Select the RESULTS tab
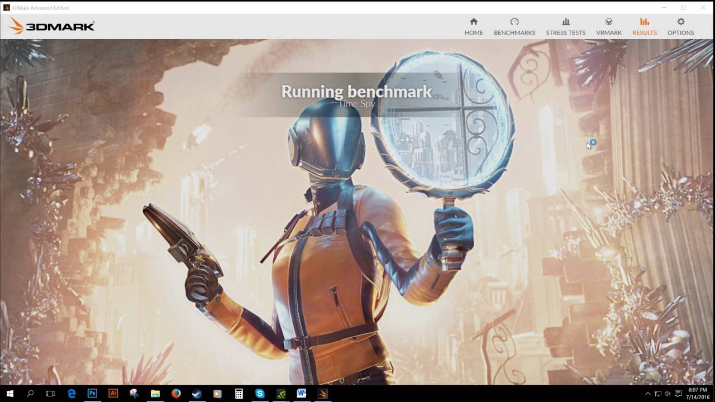Image resolution: width=715 pixels, height=402 pixels. point(644,27)
